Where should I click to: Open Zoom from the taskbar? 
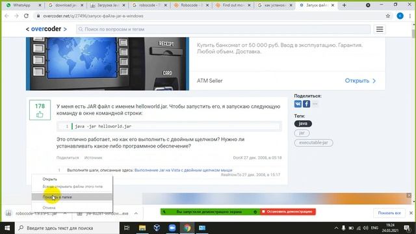pyautogui.click(x=172, y=228)
